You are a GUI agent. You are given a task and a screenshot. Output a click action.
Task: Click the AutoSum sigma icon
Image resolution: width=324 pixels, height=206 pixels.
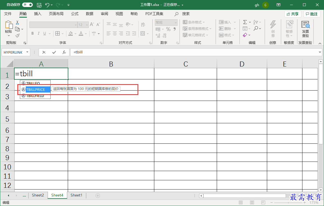pyautogui.click(x=245, y=22)
